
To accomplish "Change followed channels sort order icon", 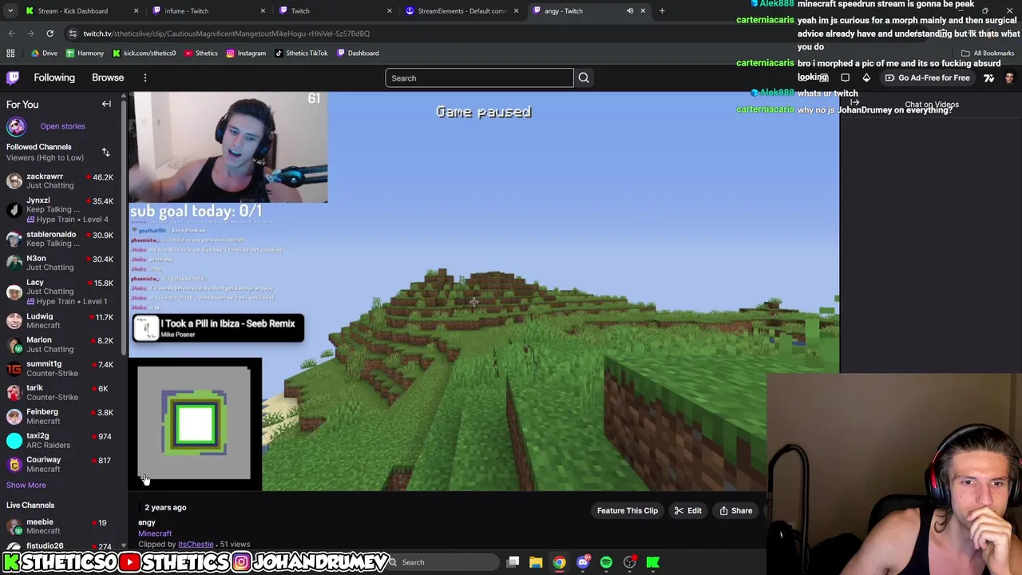I will click(105, 152).
